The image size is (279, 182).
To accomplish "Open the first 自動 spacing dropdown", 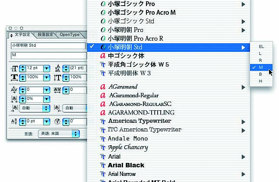I will click(x=35, y=108).
